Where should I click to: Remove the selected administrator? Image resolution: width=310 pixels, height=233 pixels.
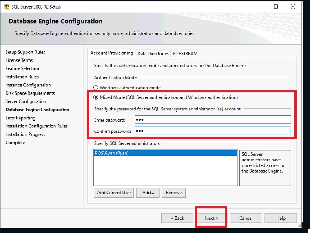174,193
